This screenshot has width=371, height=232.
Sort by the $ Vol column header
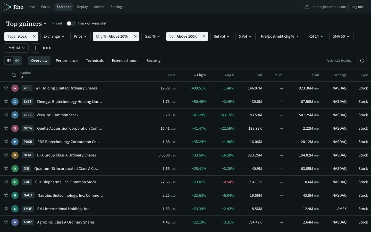pyautogui.click(x=315, y=75)
